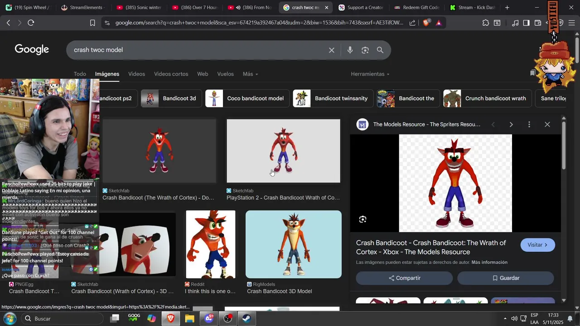Select the Imágenes tab
The image size is (580, 326).
107,74
